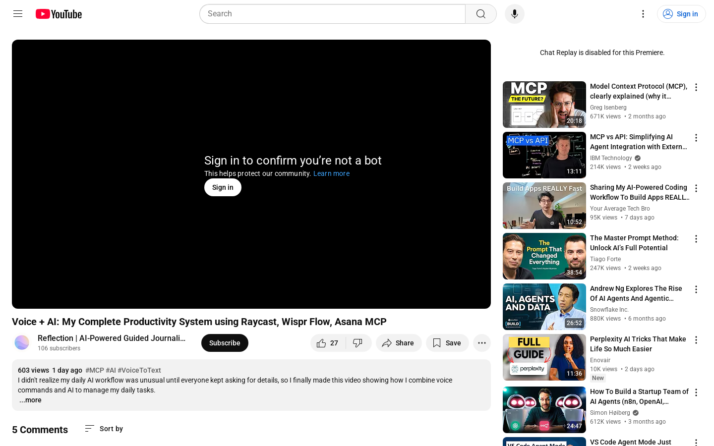Click Greg Isenberg channel name
Image resolution: width=714 pixels, height=446 pixels.
[608, 108]
